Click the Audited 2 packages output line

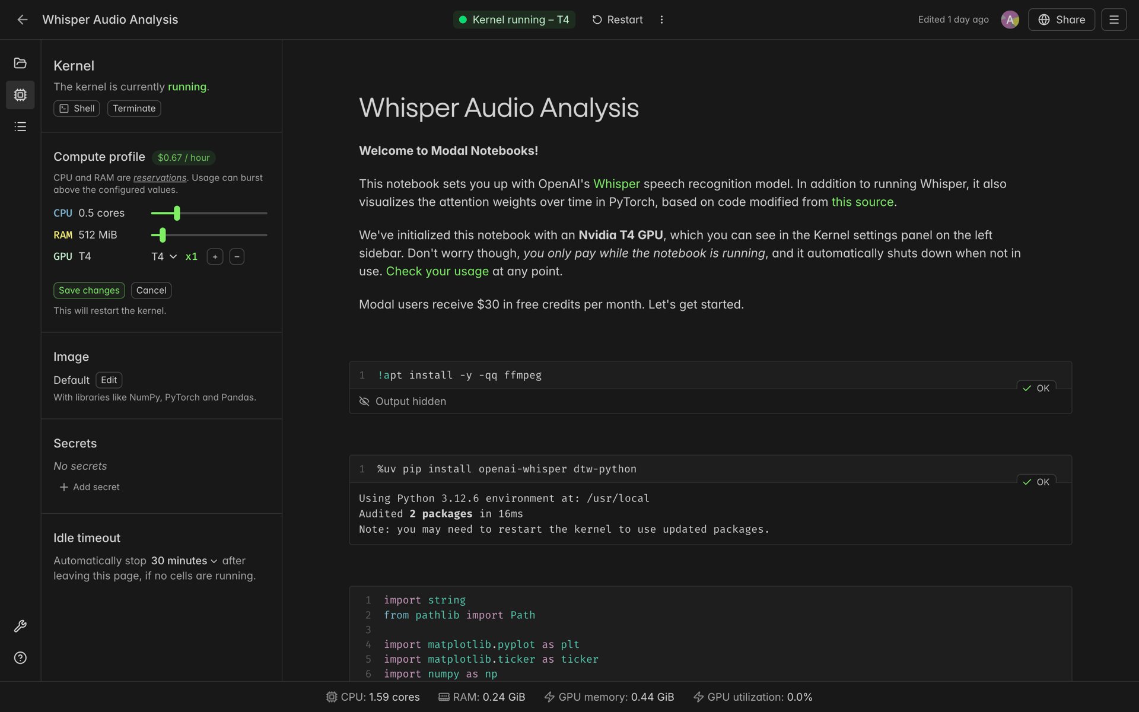pyautogui.click(x=441, y=513)
